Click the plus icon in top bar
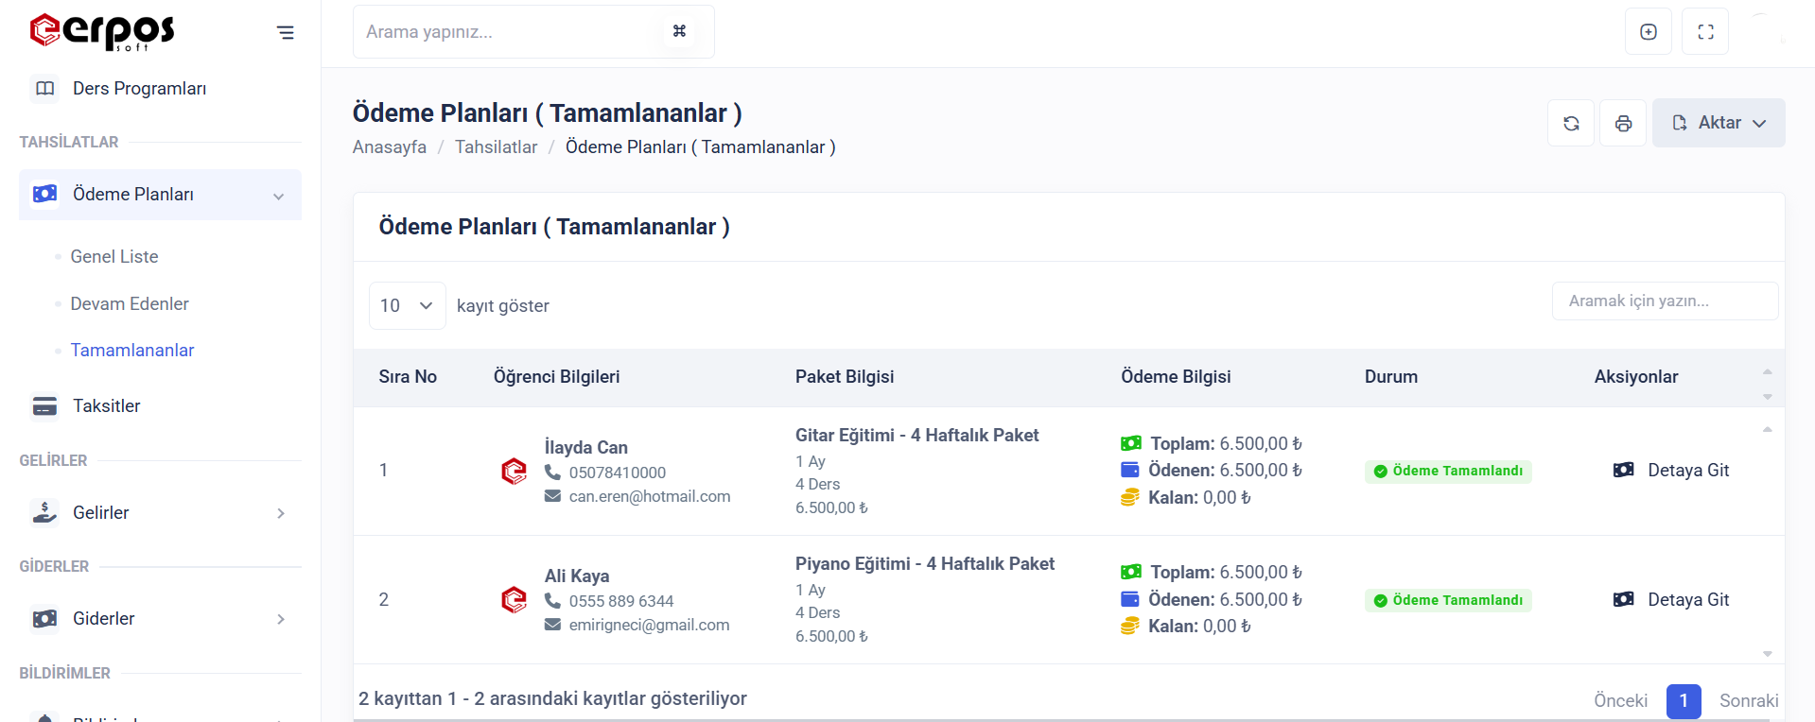 pyautogui.click(x=1649, y=32)
